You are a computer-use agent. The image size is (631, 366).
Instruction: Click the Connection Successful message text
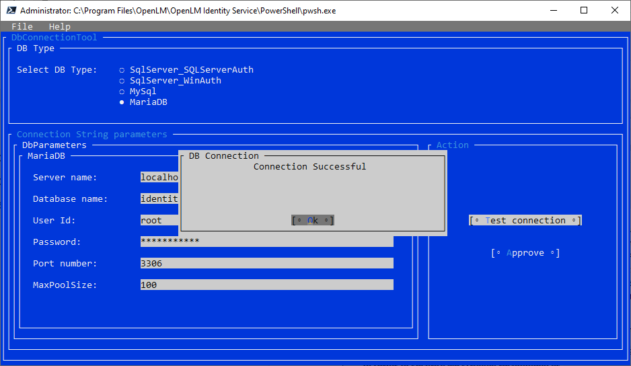pos(309,167)
